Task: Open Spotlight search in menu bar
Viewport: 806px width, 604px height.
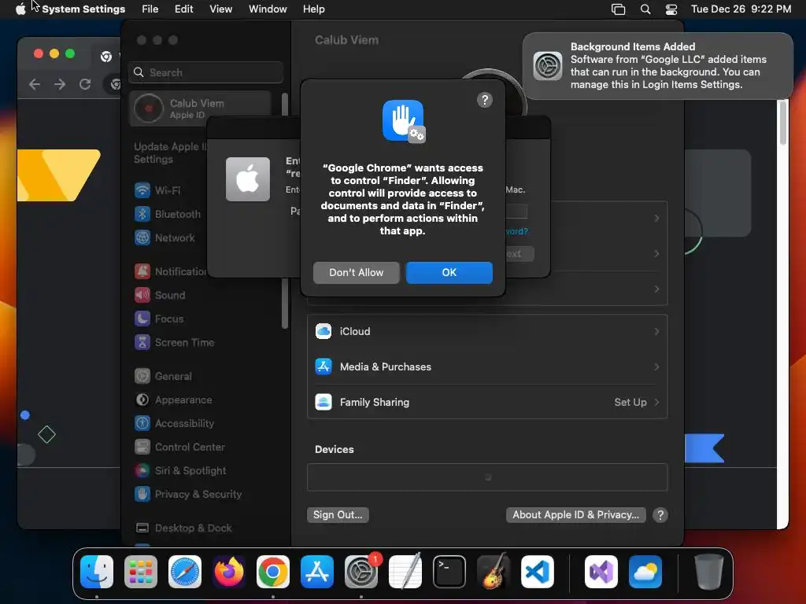Action: (645, 9)
